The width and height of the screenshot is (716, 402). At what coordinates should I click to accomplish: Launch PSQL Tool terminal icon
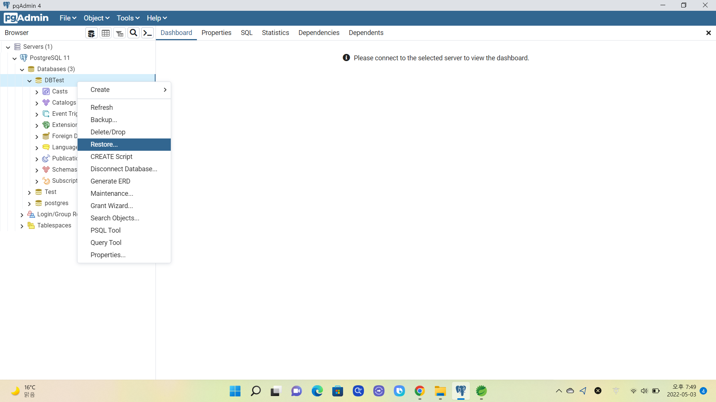pyautogui.click(x=148, y=33)
